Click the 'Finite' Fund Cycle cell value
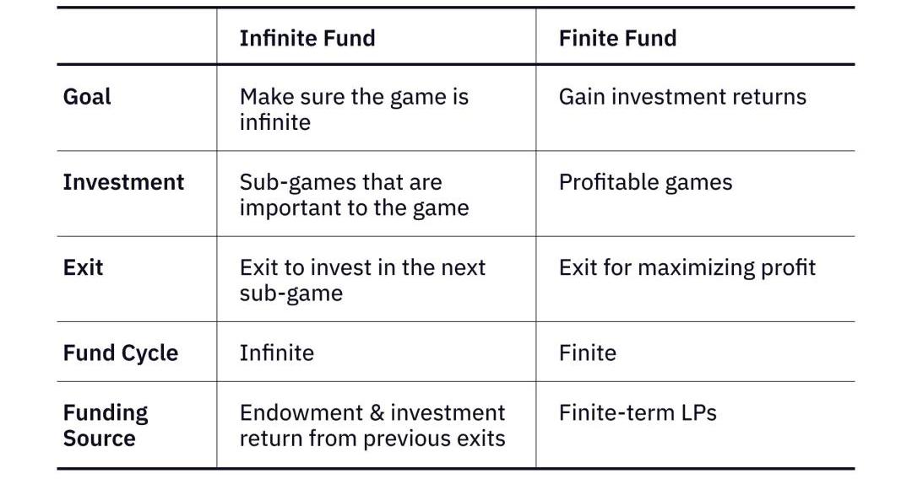This screenshot has width=912, height=479. coord(587,353)
